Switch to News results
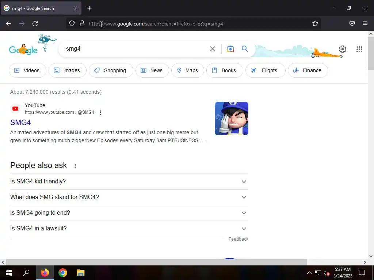This screenshot has width=374, height=280. (152, 70)
